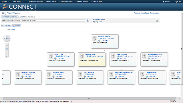Click the search by name input field
The image size is (183, 103).
(x=43, y=21)
